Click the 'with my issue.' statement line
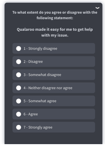105x146 pixels. pos(55,35)
